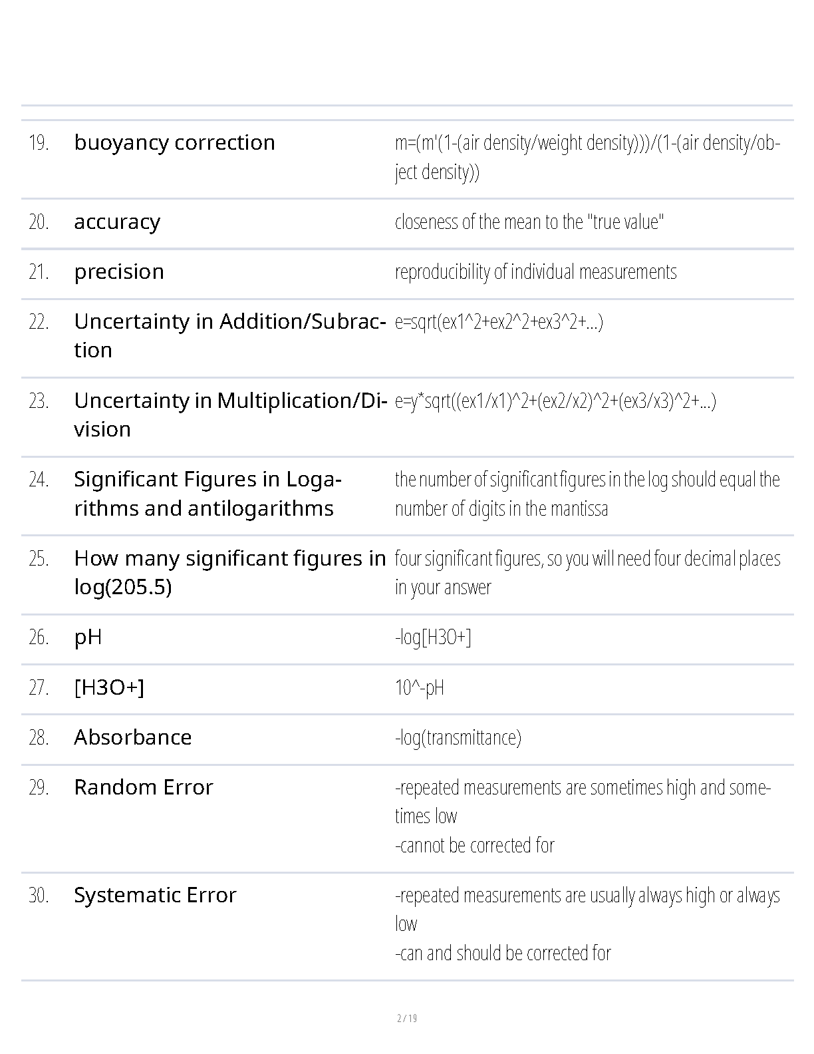Viewport: 814px width, 1054px height.
Task: Select "Uncertainty in Multiplication/Division" term
Action: (x=229, y=415)
